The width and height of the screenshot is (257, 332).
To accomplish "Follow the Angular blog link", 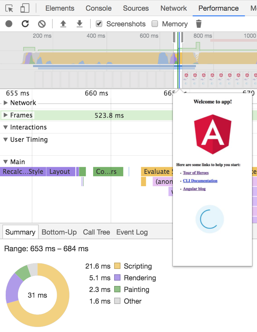I will [194, 189].
